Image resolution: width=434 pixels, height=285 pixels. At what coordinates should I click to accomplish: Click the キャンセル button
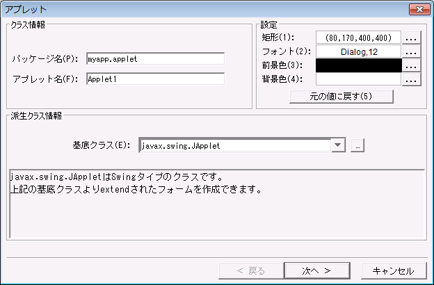[x=394, y=270]
